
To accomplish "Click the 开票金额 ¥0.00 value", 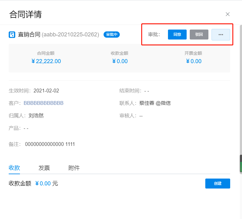I will click(193, 61).
